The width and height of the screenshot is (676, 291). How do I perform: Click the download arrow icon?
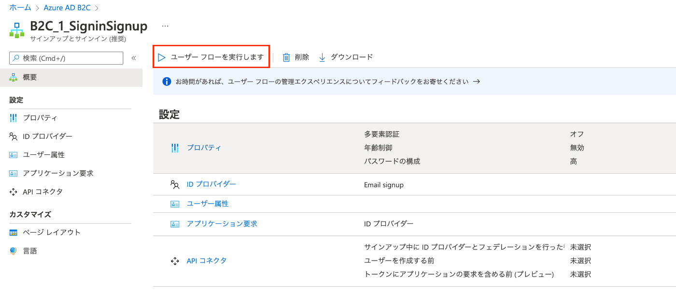tap(322, 57)
